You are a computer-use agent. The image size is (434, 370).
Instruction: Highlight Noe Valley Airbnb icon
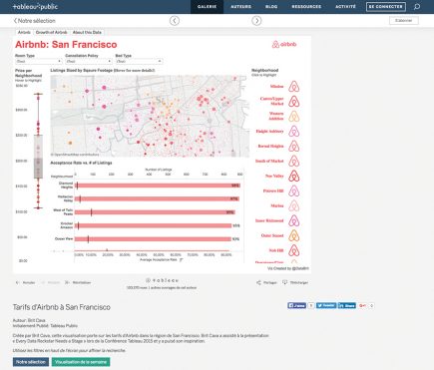294,176
